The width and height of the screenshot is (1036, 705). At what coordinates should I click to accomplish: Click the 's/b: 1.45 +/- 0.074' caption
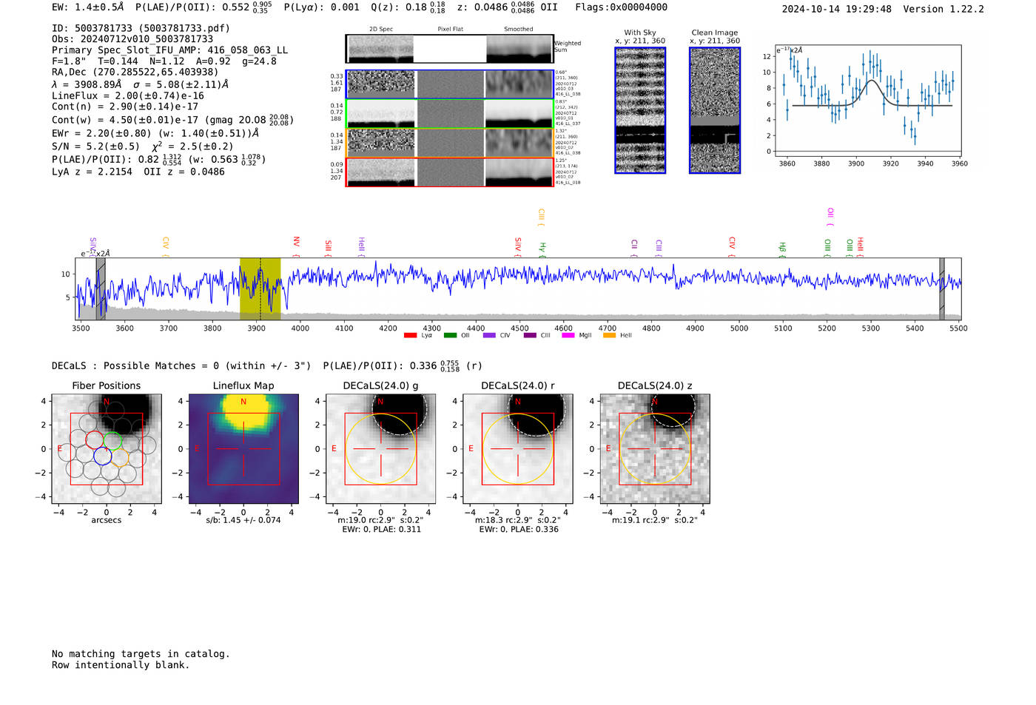[x=243, y=520]
